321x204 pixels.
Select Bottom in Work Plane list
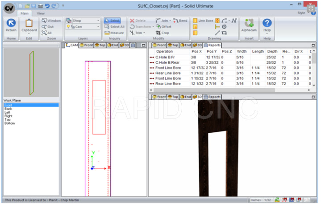[x=9, y=123]
